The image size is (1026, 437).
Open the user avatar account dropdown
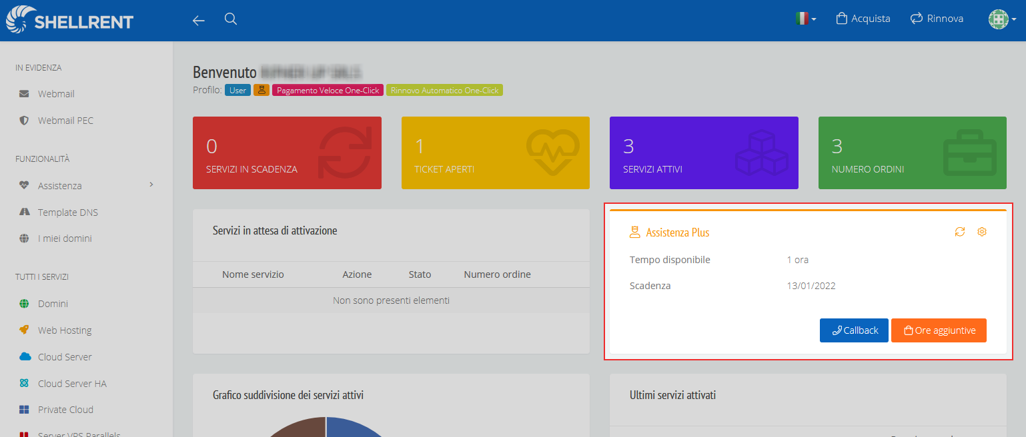pyautogui.click(x=1002, y=19)
